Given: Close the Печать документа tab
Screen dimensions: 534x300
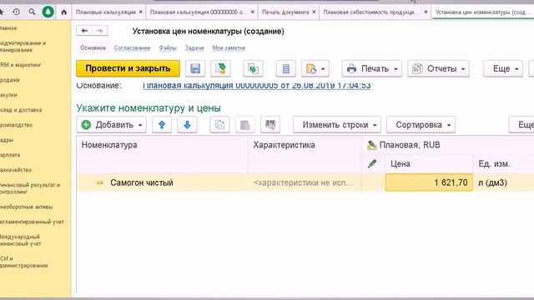Looking at the screenshot, I should coord(314,12).
